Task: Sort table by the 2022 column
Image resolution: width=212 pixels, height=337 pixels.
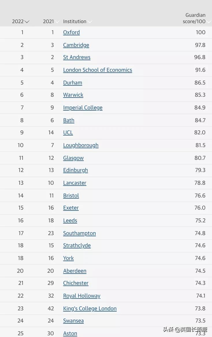Action: click(21, 21)
